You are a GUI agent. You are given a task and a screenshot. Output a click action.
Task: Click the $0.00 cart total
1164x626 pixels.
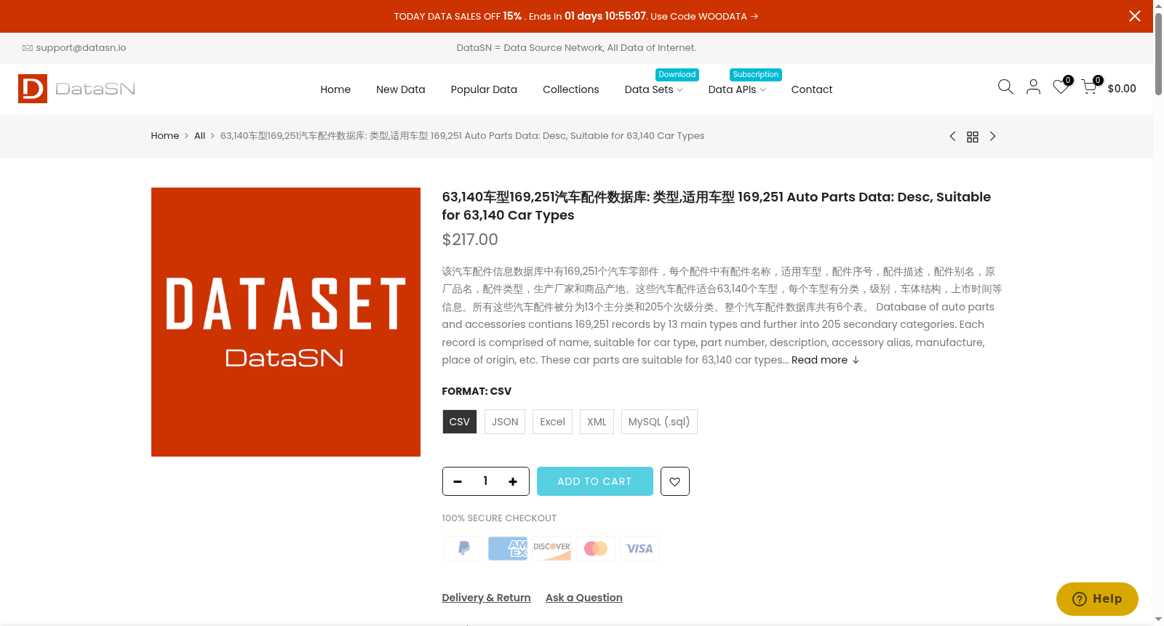point(1122,89)
